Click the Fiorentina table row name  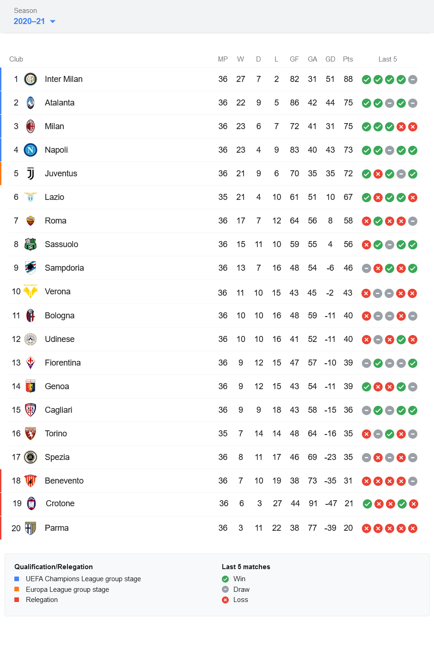pyautogui.click(x=63, y=363)
